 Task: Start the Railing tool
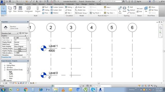pyautogui.click(x=69, y=7)
